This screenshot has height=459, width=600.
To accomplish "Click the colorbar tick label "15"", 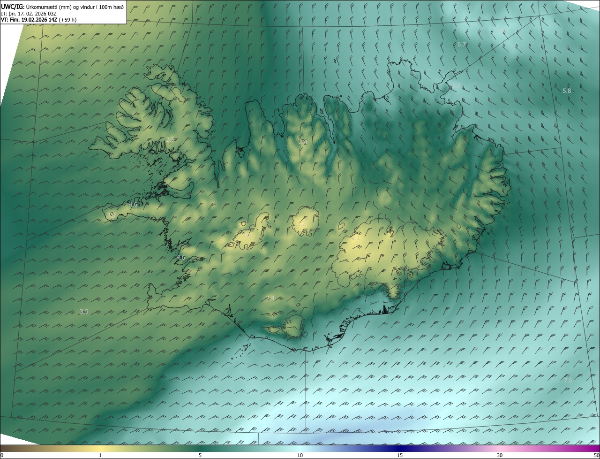I will pos(400,456).
